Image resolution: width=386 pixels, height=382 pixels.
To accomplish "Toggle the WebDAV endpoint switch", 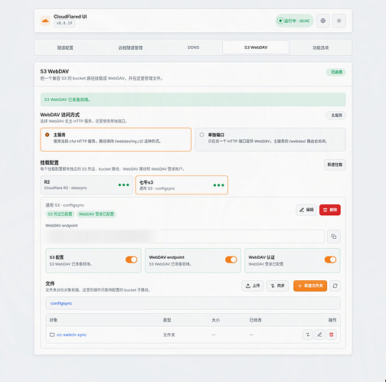I will (x=231, y=260).
